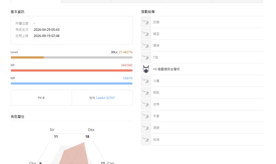Click the Str value 11
276x164 pixels.
point(56,136)
